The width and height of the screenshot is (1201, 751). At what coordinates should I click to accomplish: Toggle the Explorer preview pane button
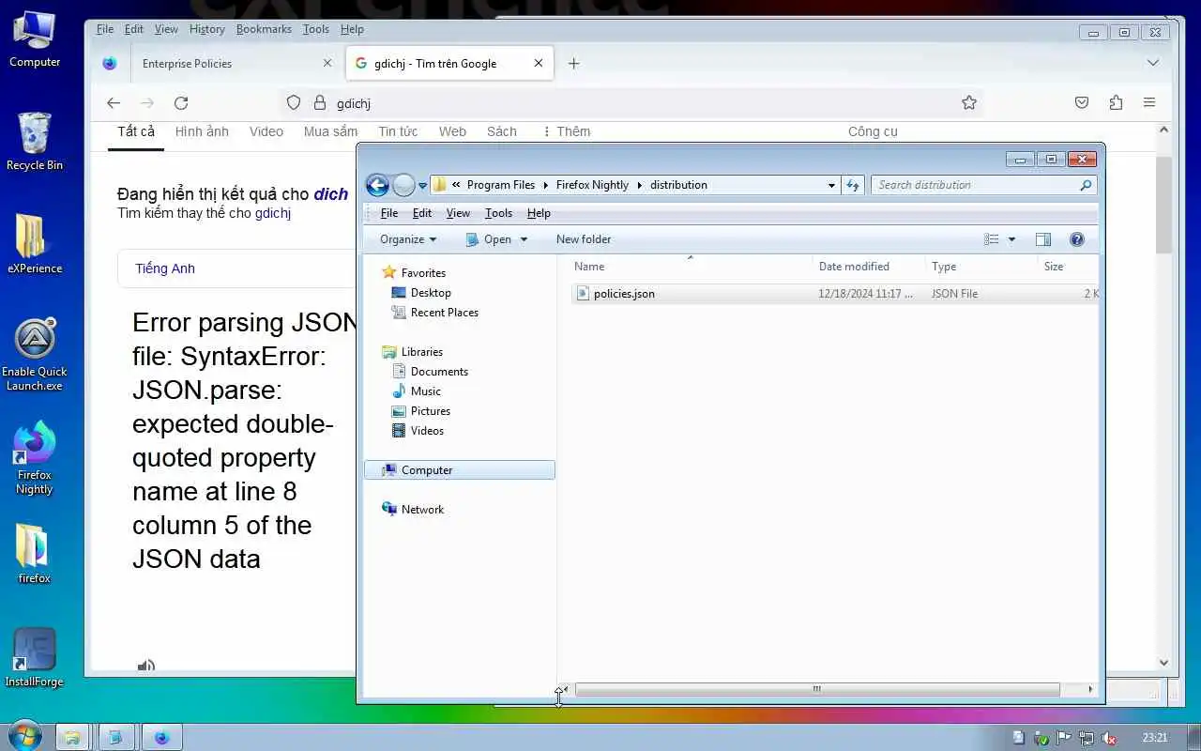tap(1043, 239)
